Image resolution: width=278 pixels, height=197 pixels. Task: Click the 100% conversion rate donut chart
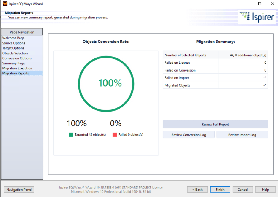click(106, 83)
